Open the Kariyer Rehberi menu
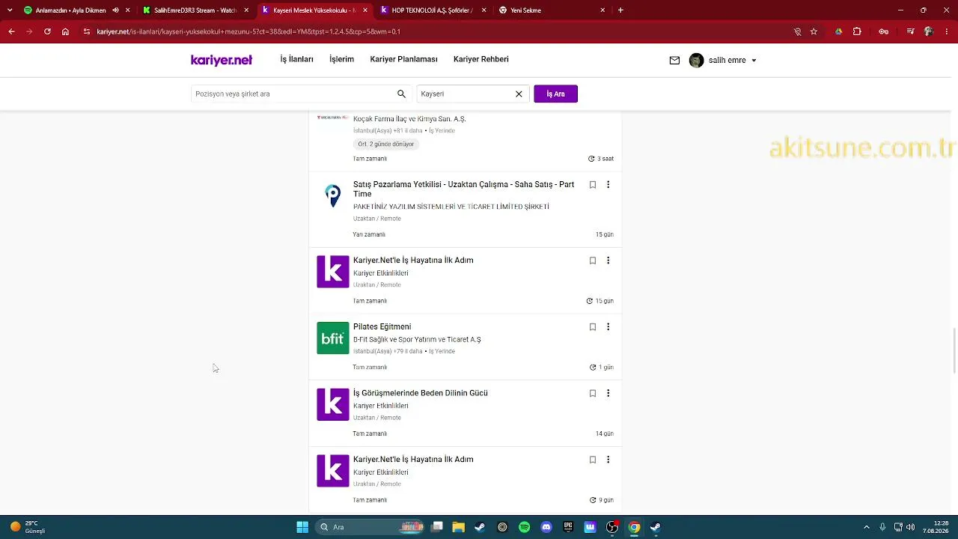958x539 pixels. 481,59
